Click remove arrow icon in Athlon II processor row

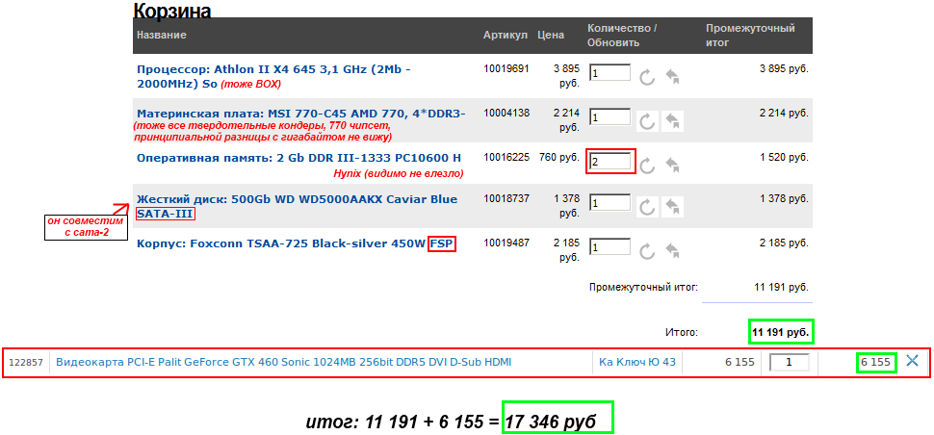[672, 77]
